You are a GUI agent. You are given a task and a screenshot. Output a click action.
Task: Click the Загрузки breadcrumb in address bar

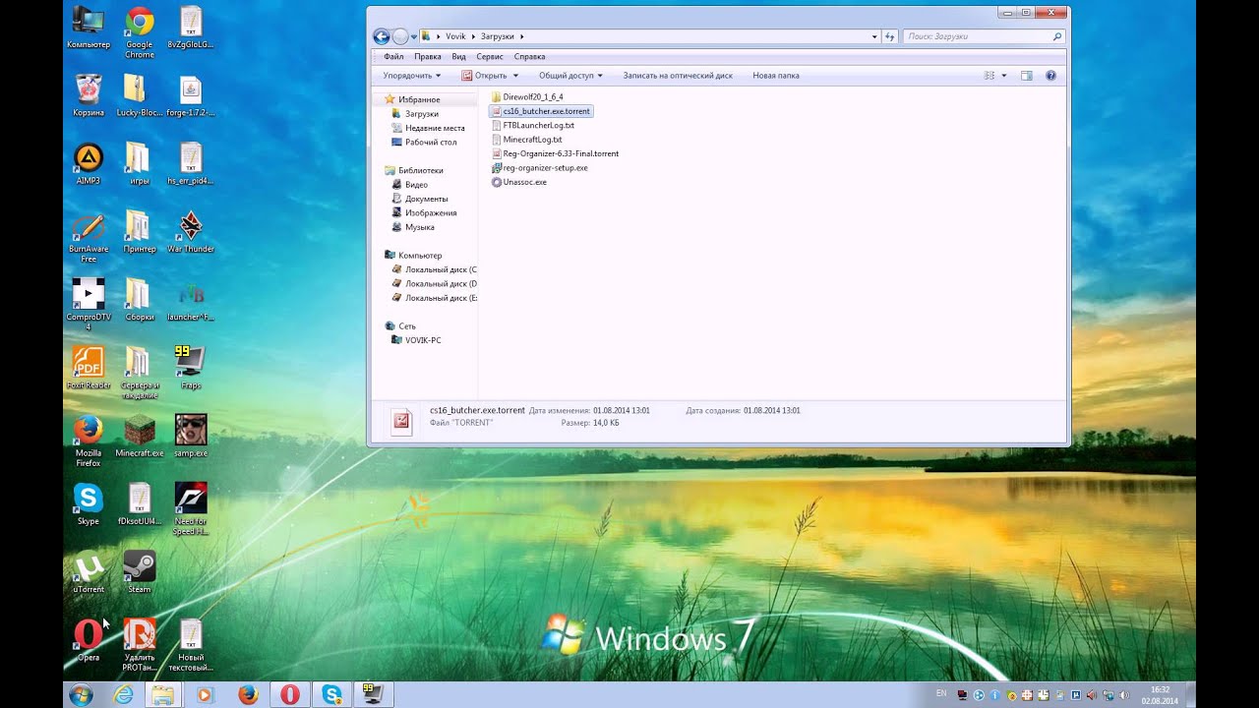pyautogui.click(x=498, y=36)
